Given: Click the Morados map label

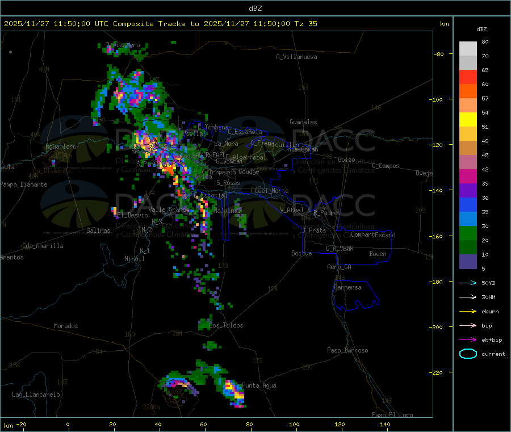Looking at the screenshot, I should (66, 326).
